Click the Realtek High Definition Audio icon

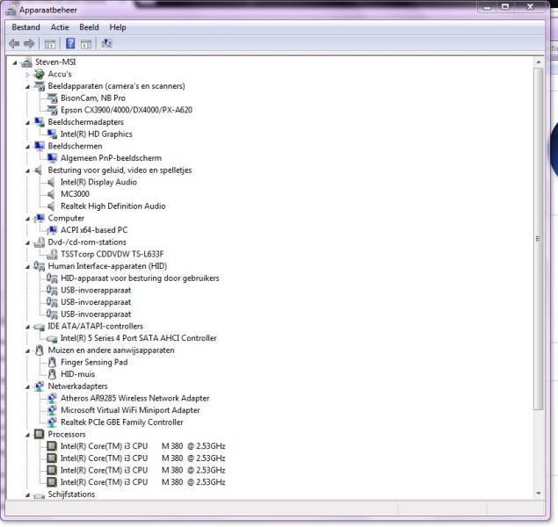[x=52, y=206]
